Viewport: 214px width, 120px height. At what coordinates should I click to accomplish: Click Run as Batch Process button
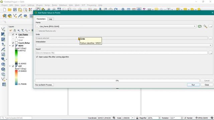(44, 85)
